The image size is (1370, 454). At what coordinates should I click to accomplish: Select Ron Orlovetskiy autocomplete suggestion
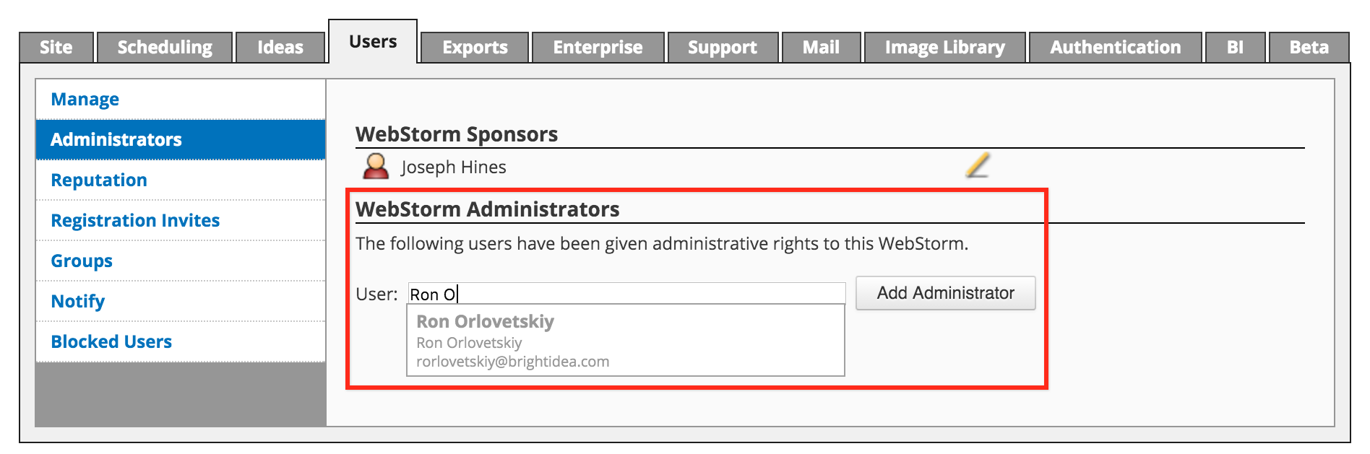626,340
